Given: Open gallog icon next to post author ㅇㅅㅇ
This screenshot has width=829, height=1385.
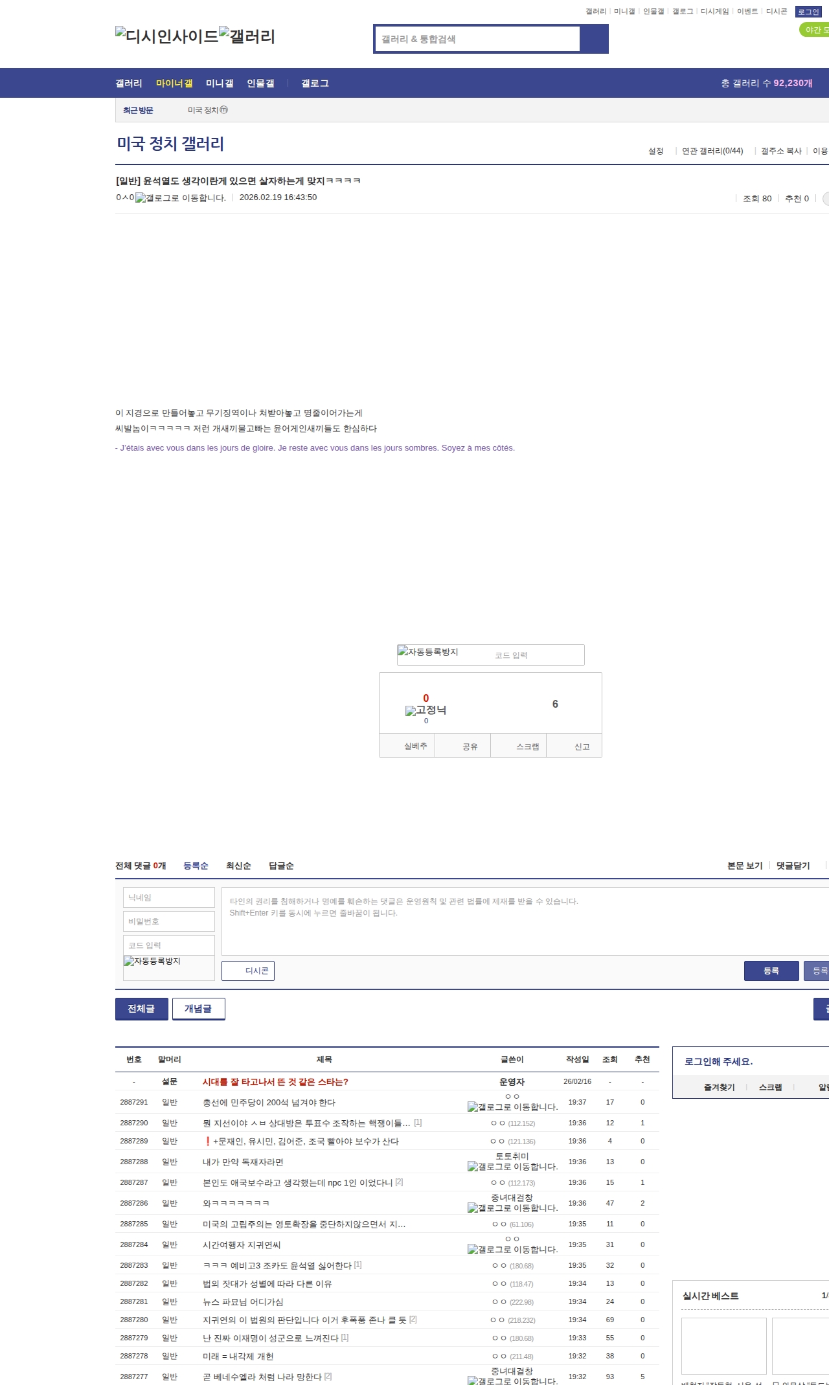Looking at the screenshot, I should (x=181, y=198).
